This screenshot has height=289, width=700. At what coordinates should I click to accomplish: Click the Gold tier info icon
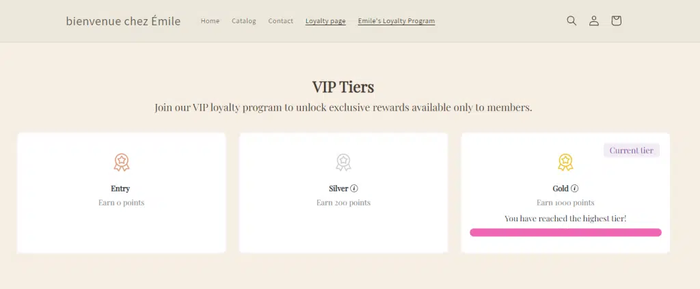(x=574, y=189)
